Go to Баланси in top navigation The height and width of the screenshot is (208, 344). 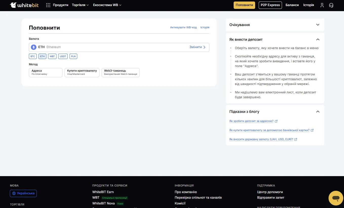(292, 5)
